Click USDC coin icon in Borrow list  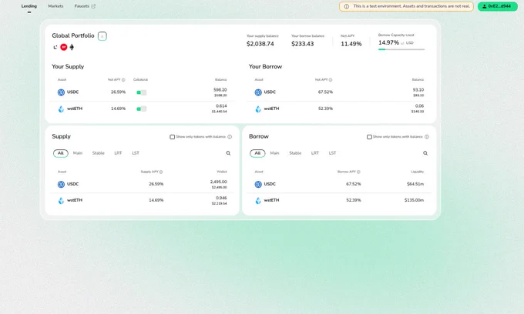click(x=258, y=184)
